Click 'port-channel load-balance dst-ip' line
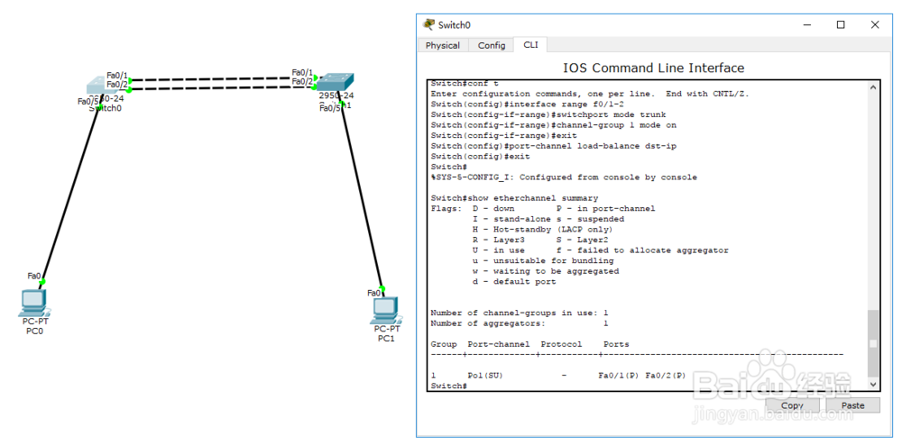The height and width of the screenshot is (445, 902). [x=554, y=146]
